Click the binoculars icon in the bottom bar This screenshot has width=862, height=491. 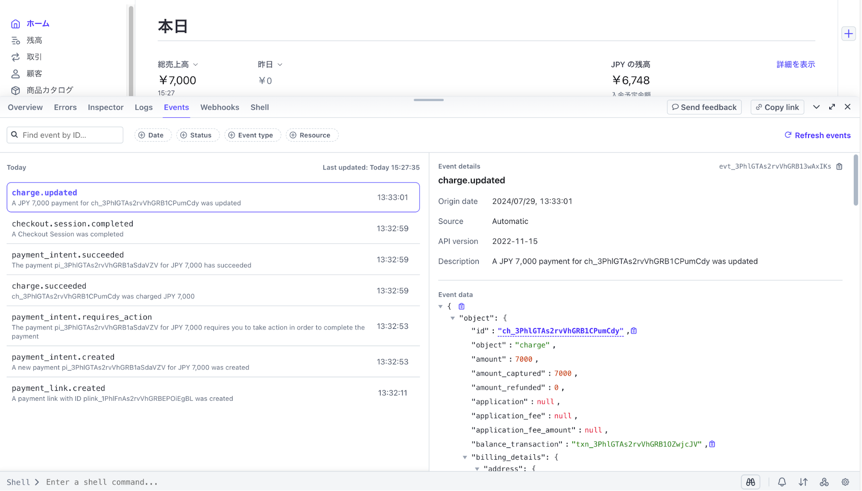[751, 482]
